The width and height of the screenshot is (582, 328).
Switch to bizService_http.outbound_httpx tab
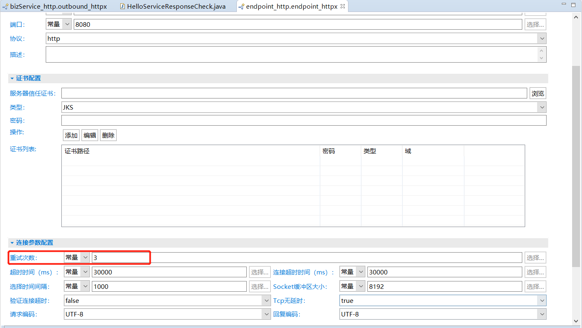(58, 7)
